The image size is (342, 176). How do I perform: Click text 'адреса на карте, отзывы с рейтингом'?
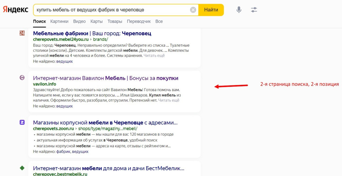pyautogui.click(x=131, y=146)
